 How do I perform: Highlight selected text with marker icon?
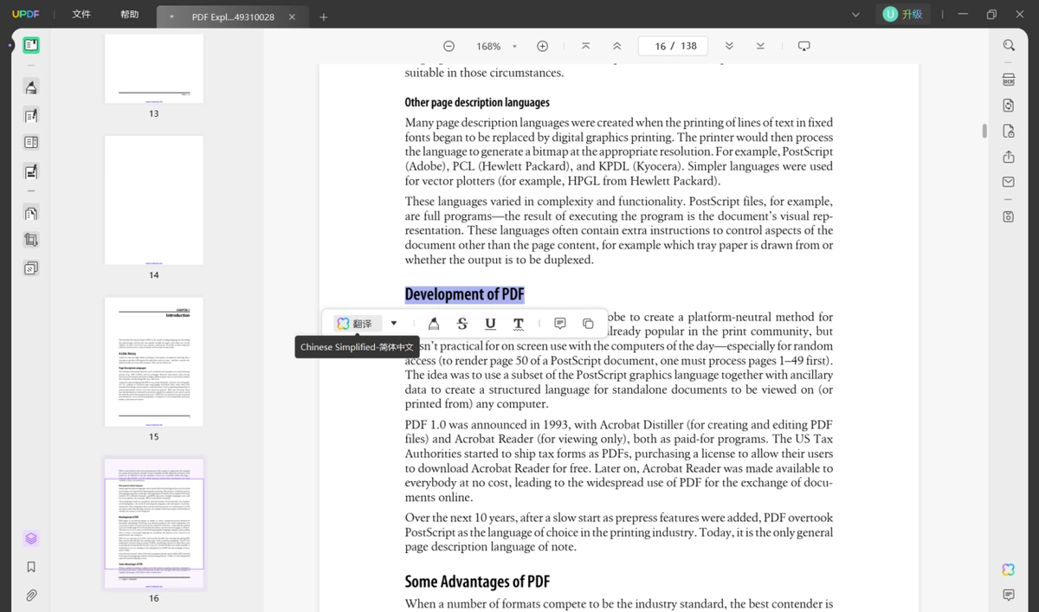click(x=434, y=324)
